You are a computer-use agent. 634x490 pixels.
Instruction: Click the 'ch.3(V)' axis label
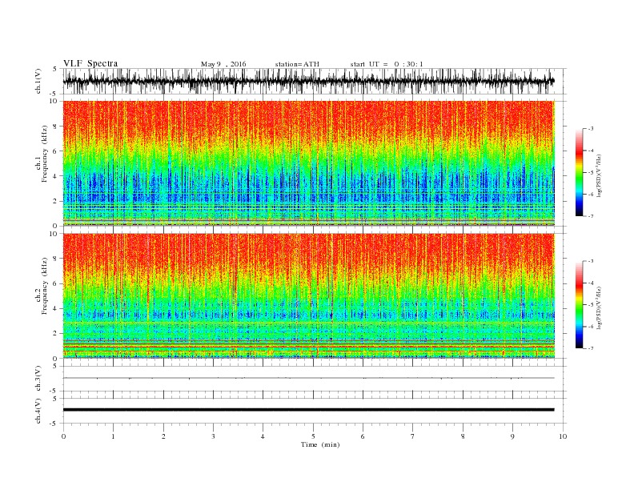(38, 379)
